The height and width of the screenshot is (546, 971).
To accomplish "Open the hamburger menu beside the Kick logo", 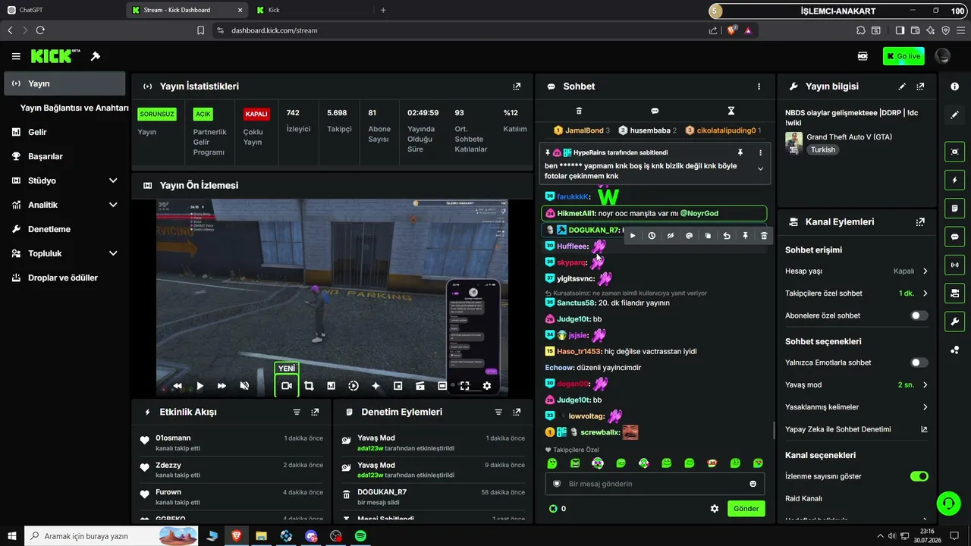I will 16,56.
